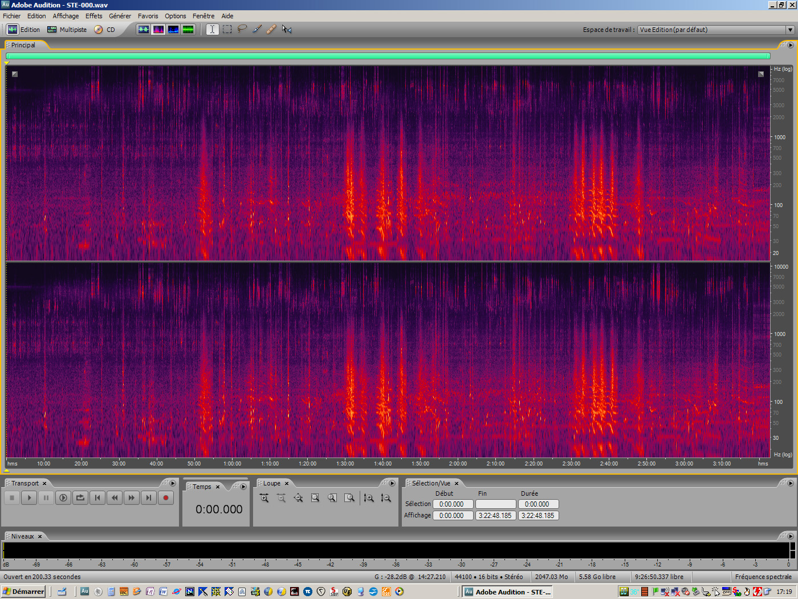Select the lasso selection tool

click(x=242, y=29)
